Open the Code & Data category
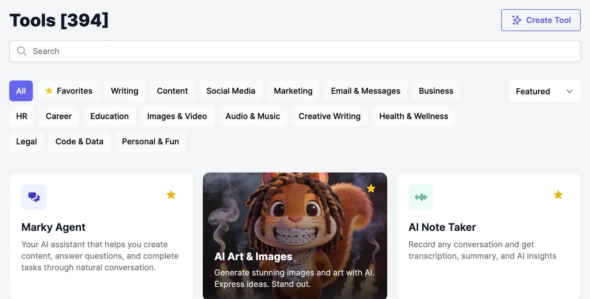This screenshot has height=299, width=590. pos(79,141)
